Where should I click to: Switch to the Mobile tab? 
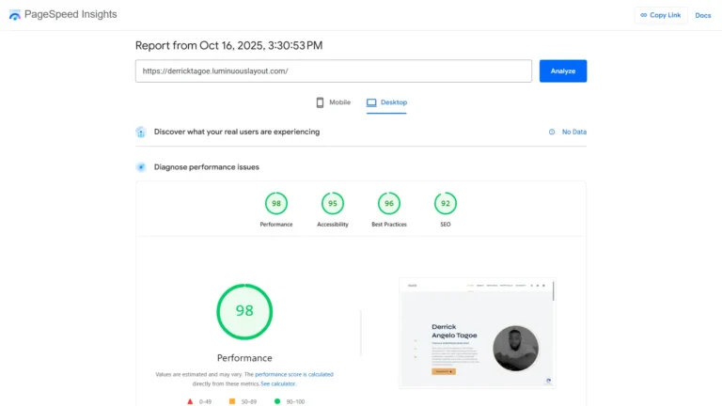(333, 102)
